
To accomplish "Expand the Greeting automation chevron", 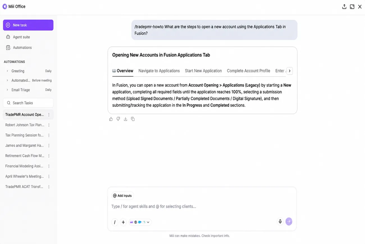I will pos(7,71).
